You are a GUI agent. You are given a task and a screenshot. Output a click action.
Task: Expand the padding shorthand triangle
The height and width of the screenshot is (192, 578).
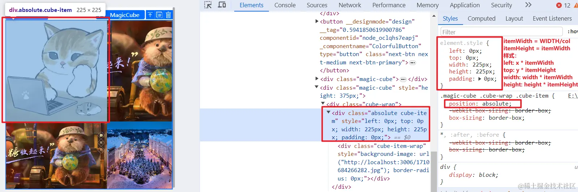click(x=480, y=79)
